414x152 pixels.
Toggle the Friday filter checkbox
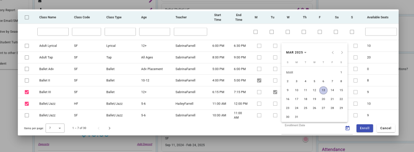(320, 32)
